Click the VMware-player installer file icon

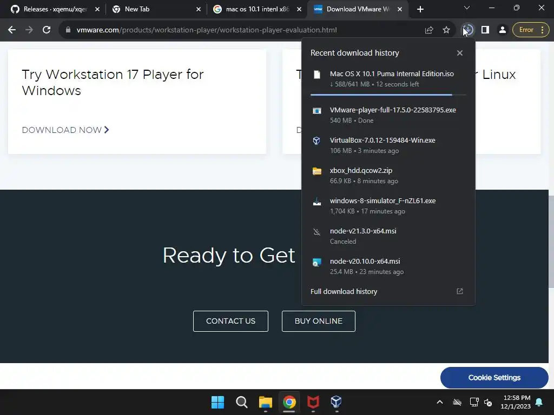(317, 111)
